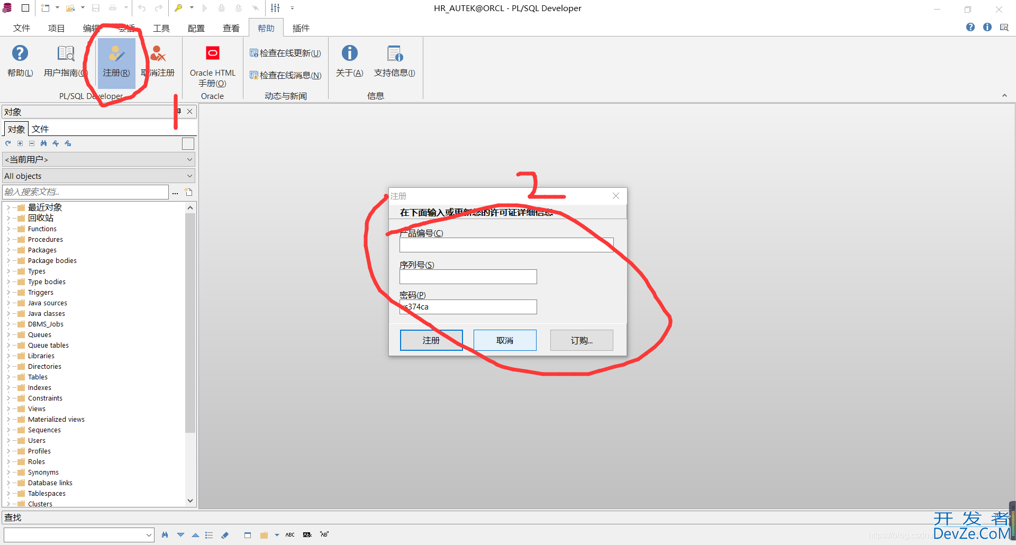
Task: Click the filter wrench icon in object browser
Action: (x=56, y=143)
